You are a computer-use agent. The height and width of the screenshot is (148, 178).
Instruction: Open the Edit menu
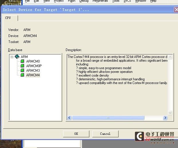point(36,1)
